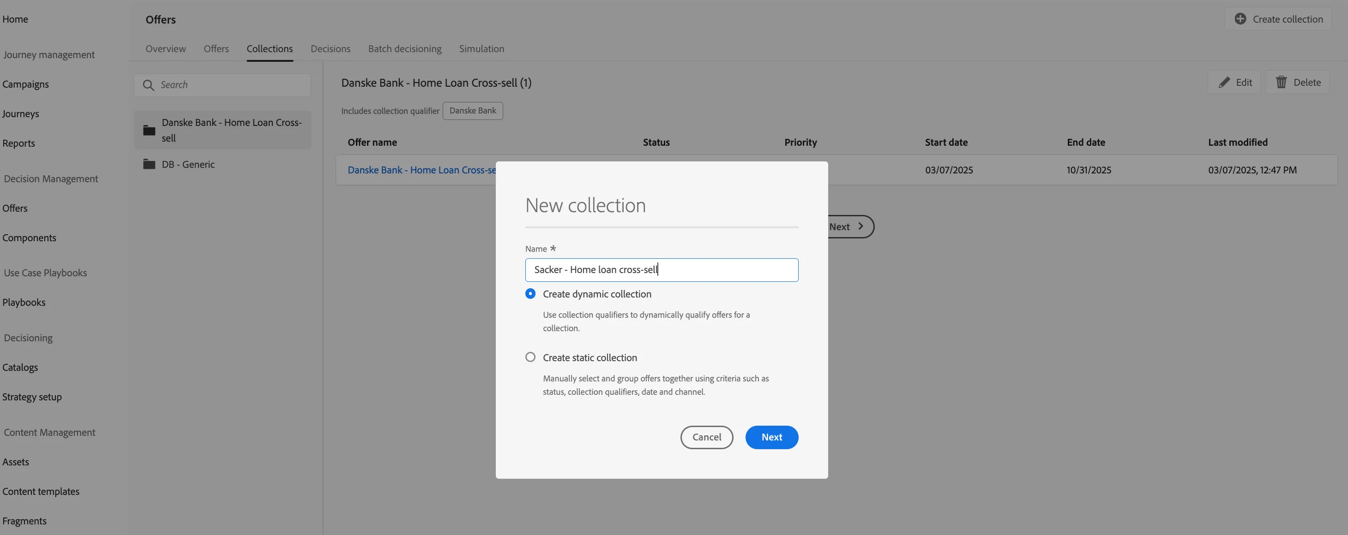Click folder icon next to DB - Generic
Image resolution: width=1348 pixels, height=535 pixels.
pyautogui.click(x=149, y=164)
